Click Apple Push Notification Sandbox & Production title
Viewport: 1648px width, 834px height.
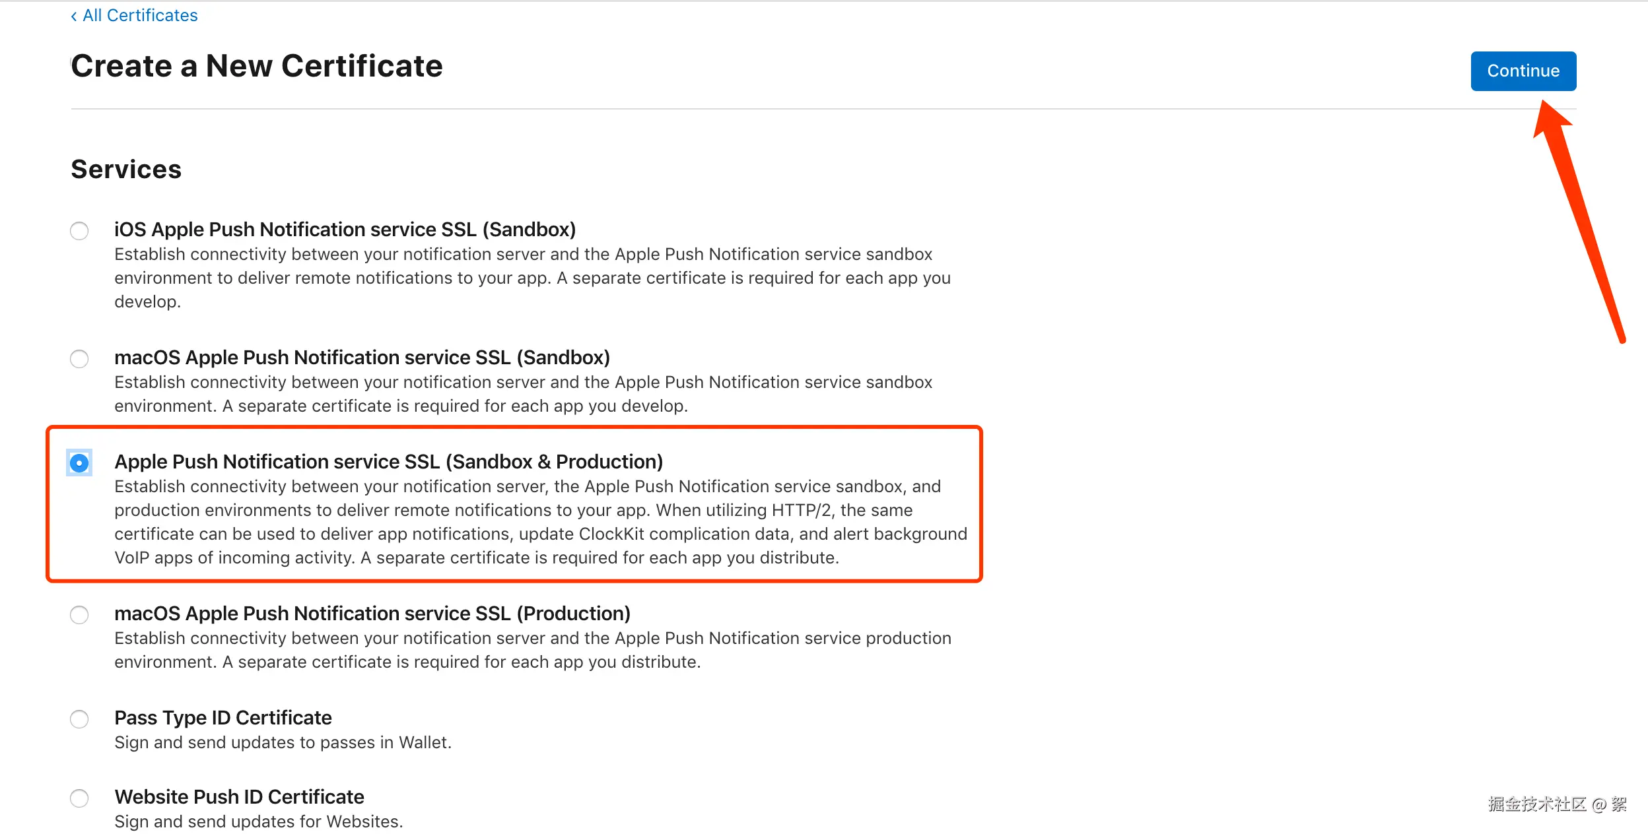(x=388, y=462)
